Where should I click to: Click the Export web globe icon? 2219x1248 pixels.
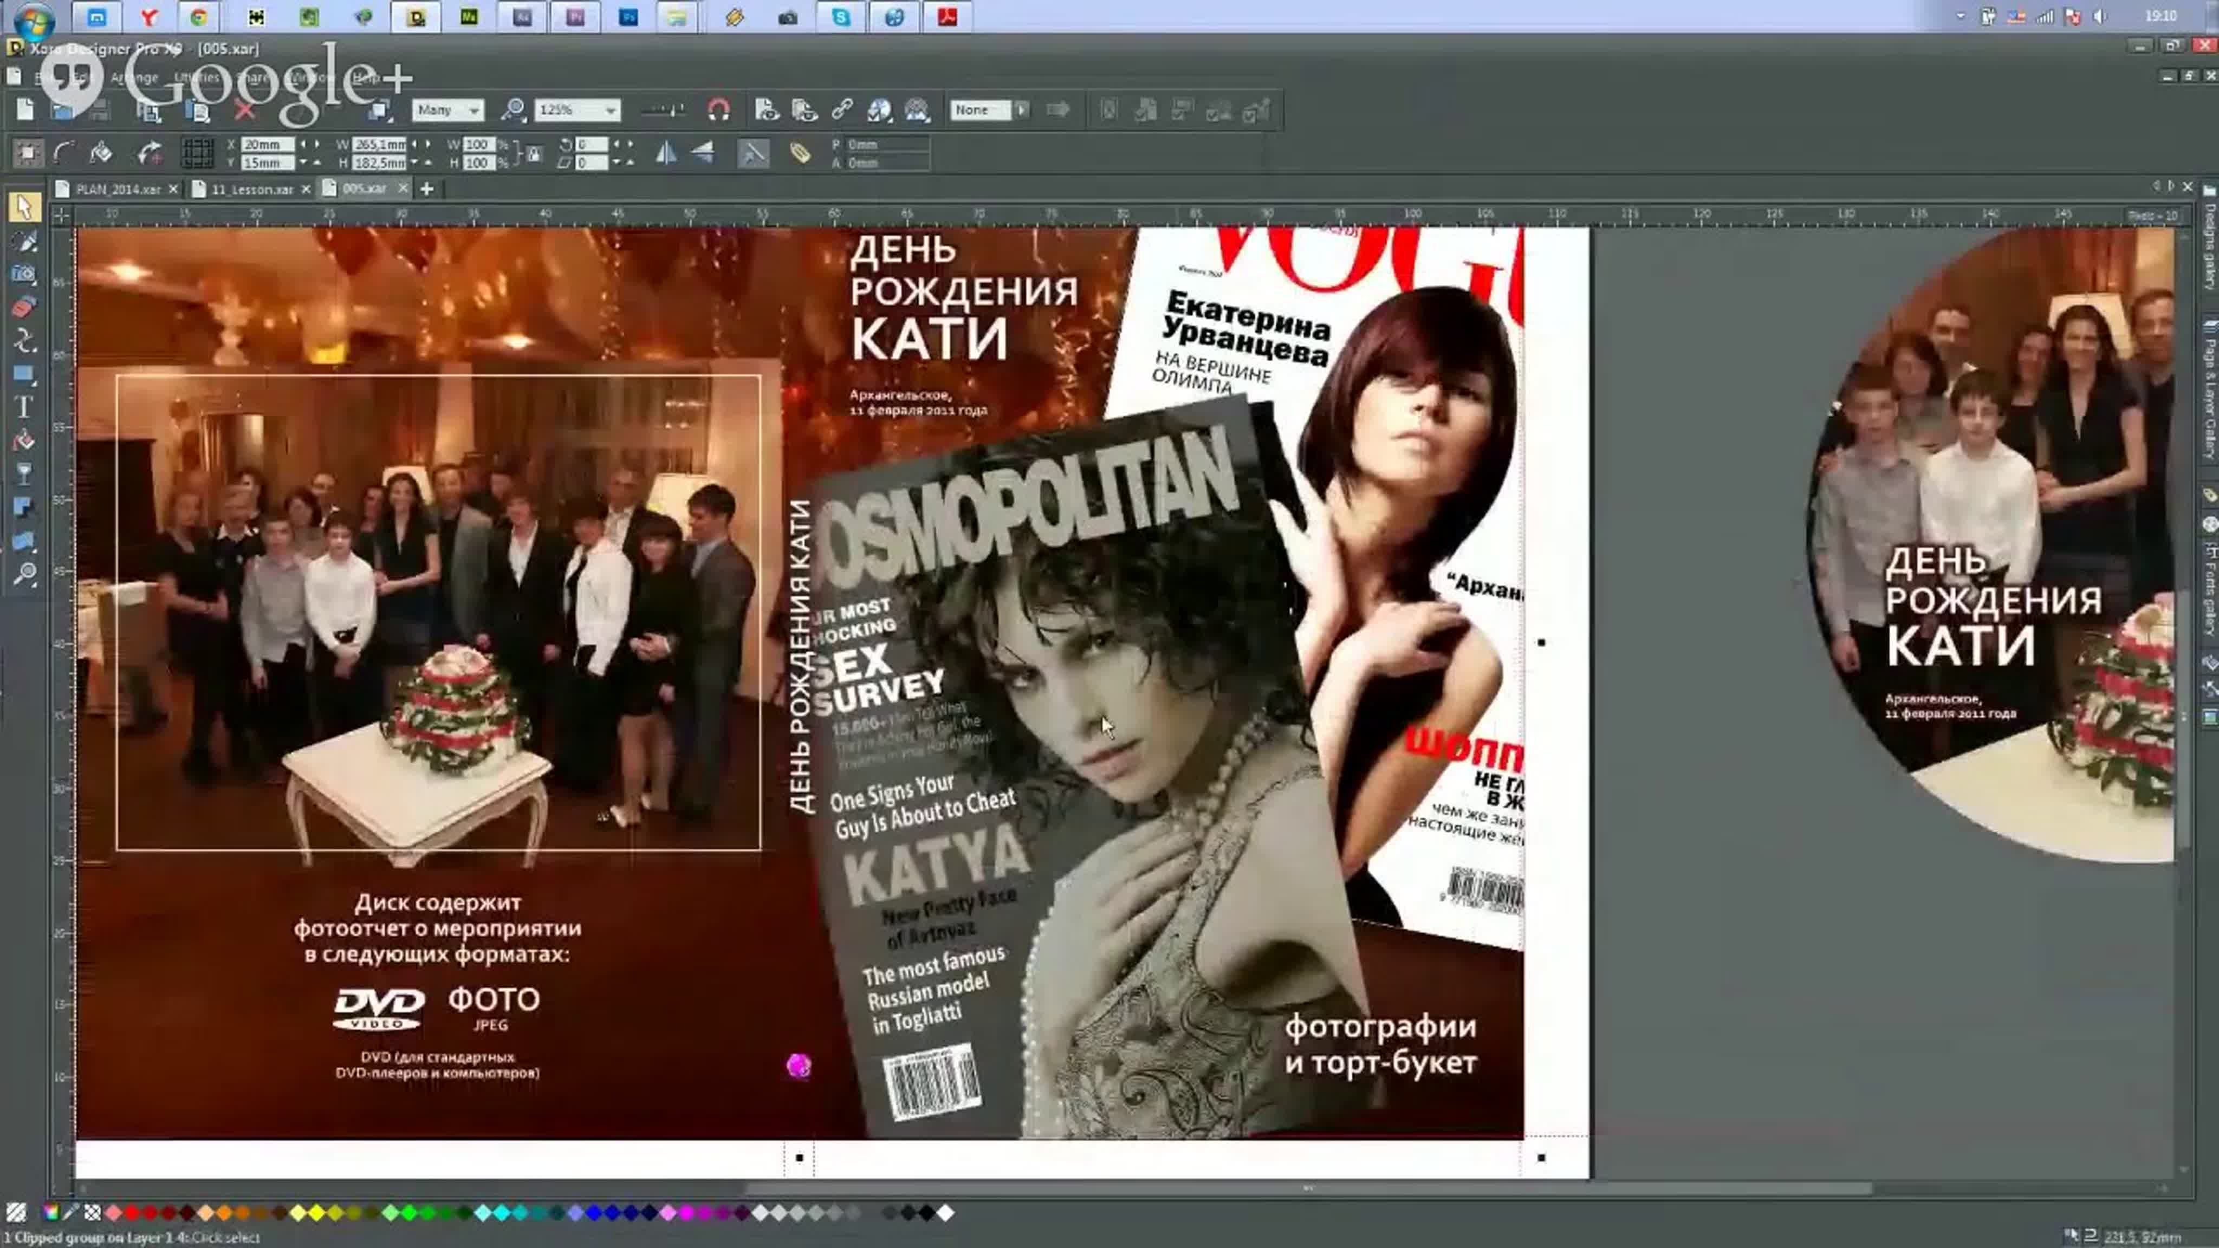click(x=879, y=109)
